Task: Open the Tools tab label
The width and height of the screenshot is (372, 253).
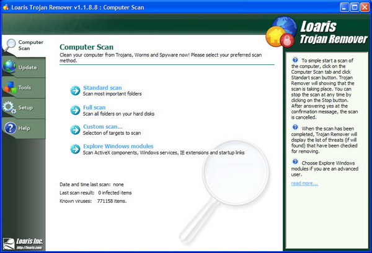Action: 25,88
